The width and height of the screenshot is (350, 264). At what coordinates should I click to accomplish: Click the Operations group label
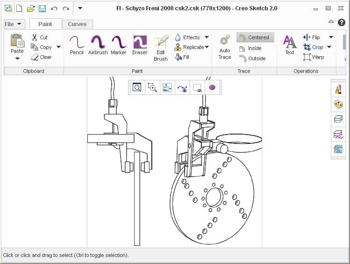tap(306, 71)
